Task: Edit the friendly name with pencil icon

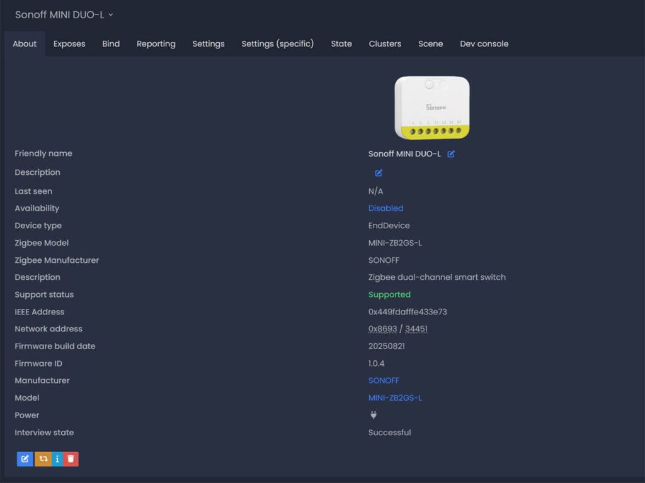Action: click(451, 154)
